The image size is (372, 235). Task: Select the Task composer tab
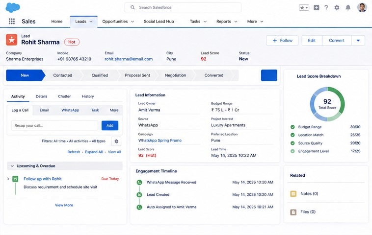pos(95,110)
